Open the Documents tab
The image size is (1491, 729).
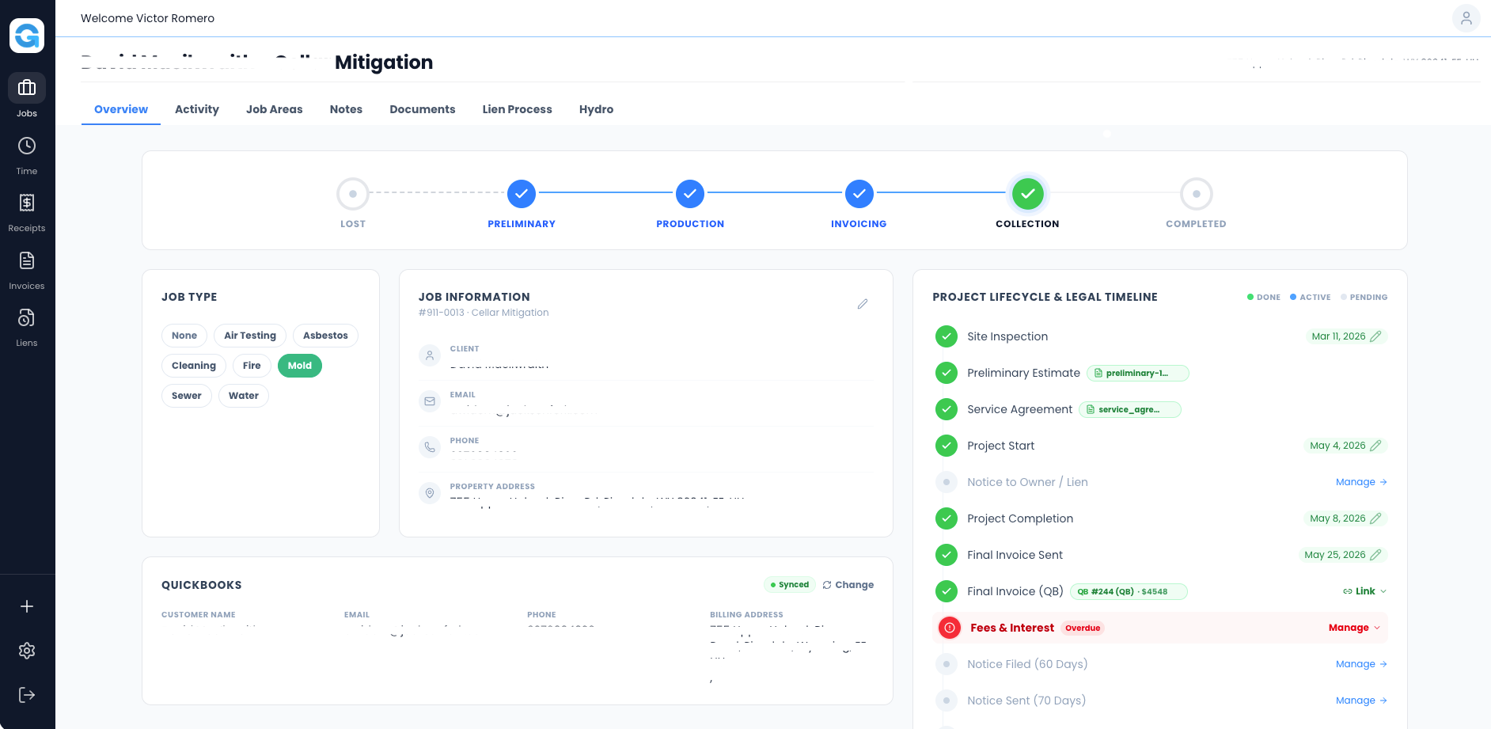[423, 109]
